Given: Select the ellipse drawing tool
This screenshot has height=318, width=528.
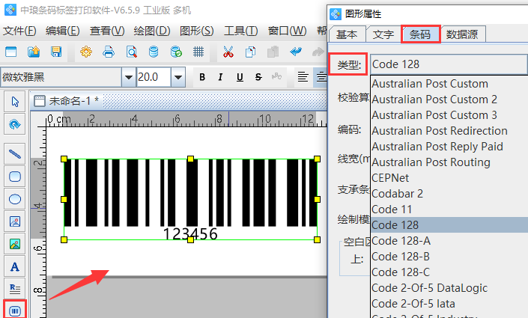Looking at the screenshot, I should coord(15,199).
